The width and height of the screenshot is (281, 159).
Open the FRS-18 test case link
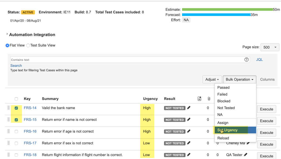tap(30, 155)
